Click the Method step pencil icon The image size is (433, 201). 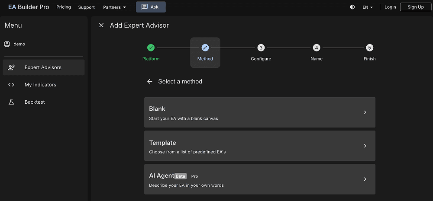coord(205,48)
